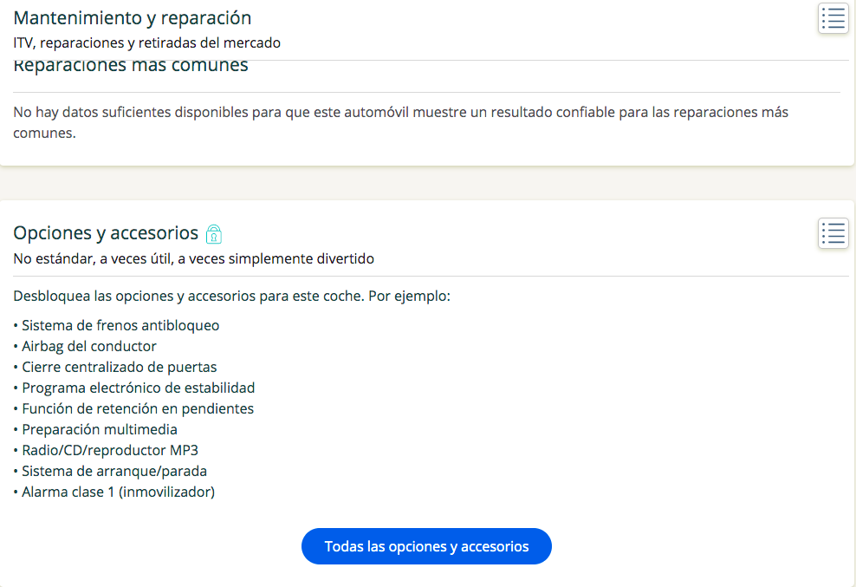Select the Cierre centralizado de puertas item

[x=115, y=367]
